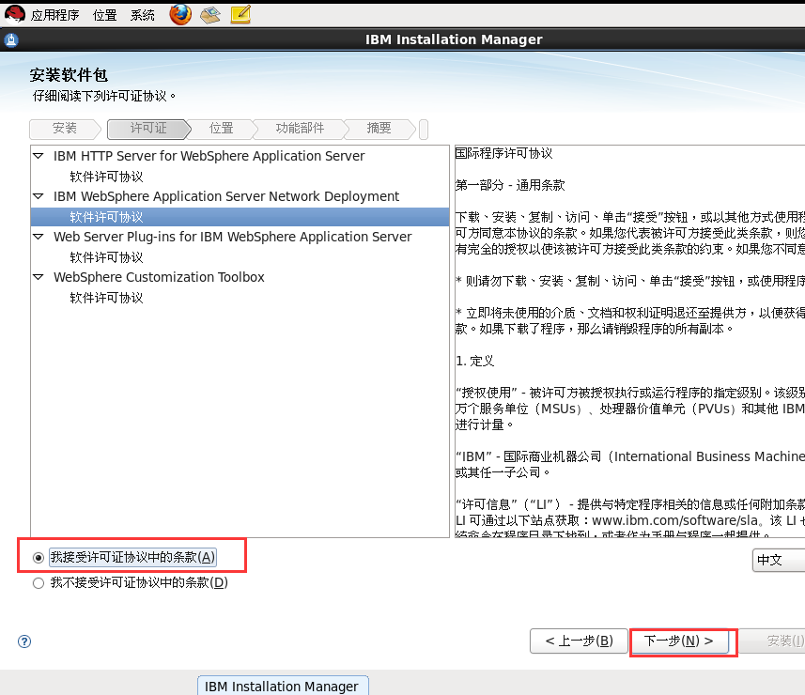Select 软件许可协议 under Network Deployment
Viewport: 805px width, 695px height.
[x=106, y=217]
